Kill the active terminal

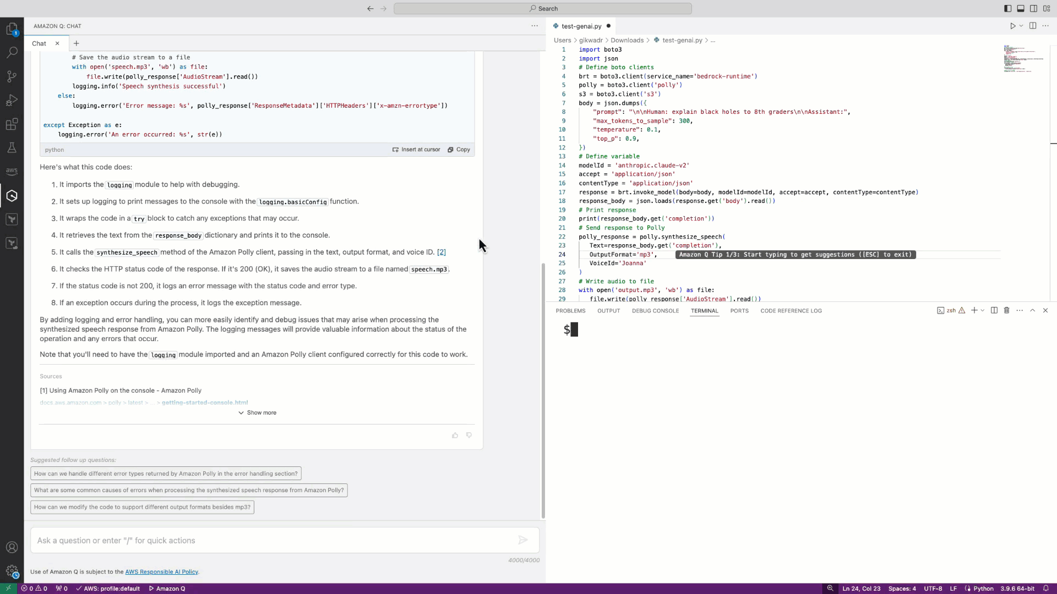(1007, 310)
